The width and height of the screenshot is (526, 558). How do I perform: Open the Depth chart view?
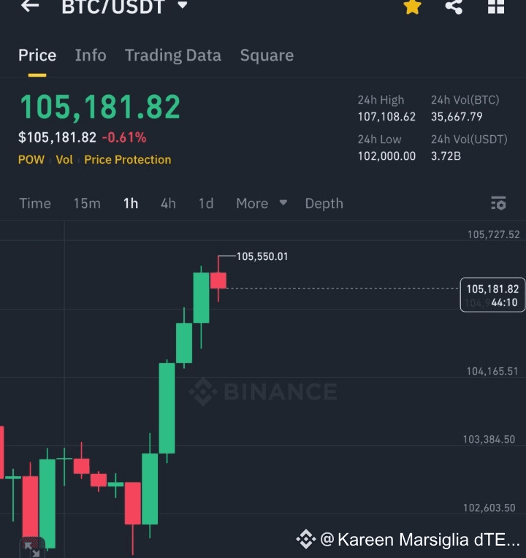click(x=324, y=204)
